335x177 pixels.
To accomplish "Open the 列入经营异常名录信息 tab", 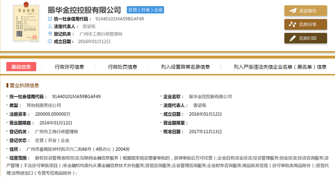I will [185, 67].
